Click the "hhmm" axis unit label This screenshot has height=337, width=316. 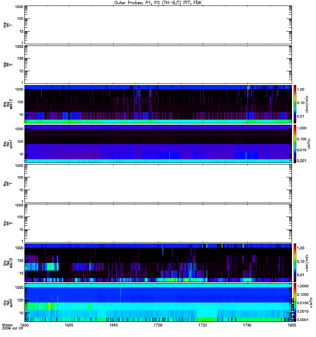point(7,325)
